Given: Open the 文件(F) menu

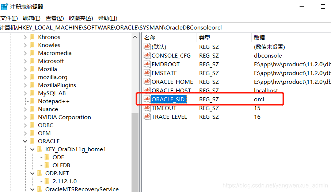Looking at the screenshot, I should [9, 18].
